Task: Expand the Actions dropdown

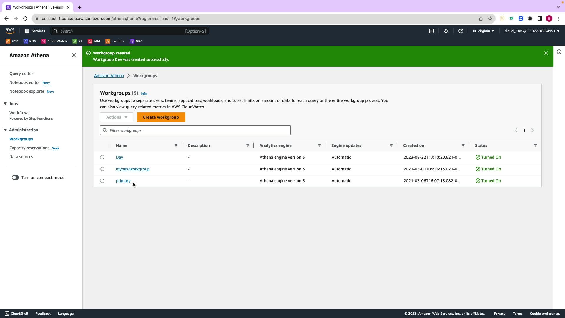Action: tap(117, 117)
